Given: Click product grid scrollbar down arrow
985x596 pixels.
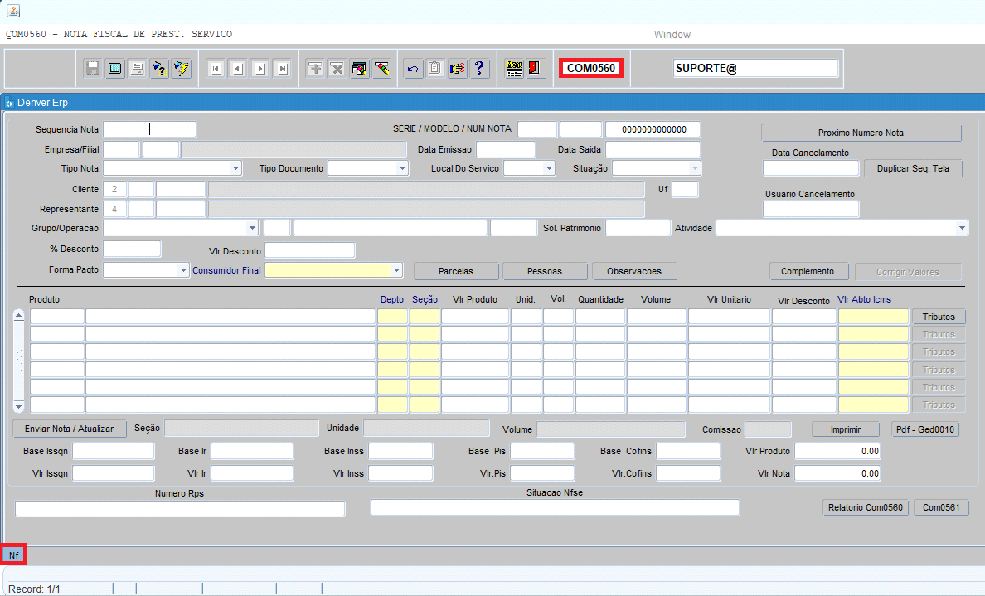Looking at the screenshot, I should 19,407.
